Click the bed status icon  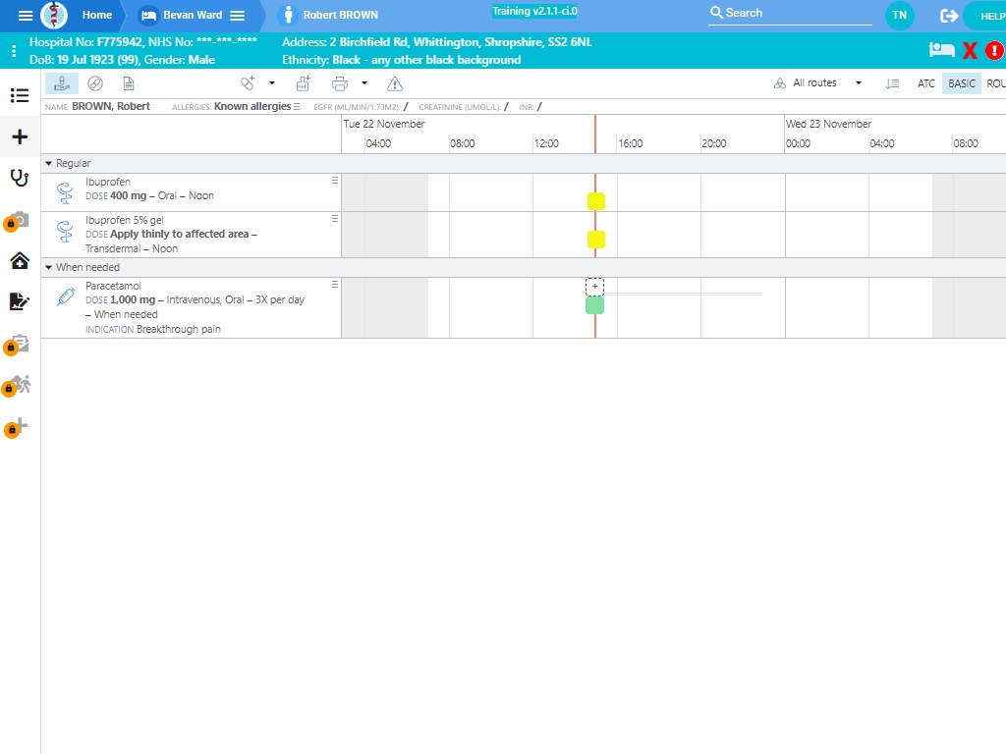pos(942,50)
